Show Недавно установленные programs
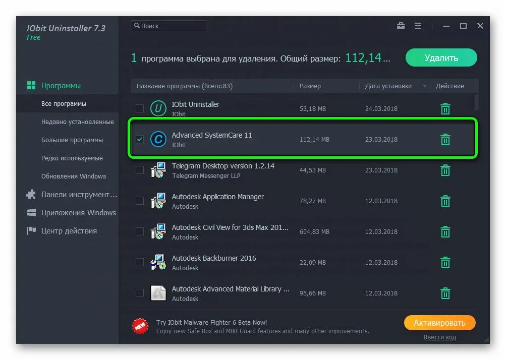This screenshot has width=506, height=360. [x=78, y=122]
